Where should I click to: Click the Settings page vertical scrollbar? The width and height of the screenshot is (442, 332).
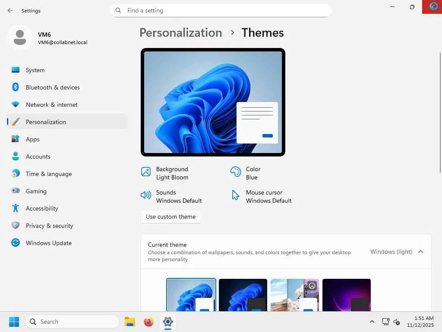[x=440, y=112]
